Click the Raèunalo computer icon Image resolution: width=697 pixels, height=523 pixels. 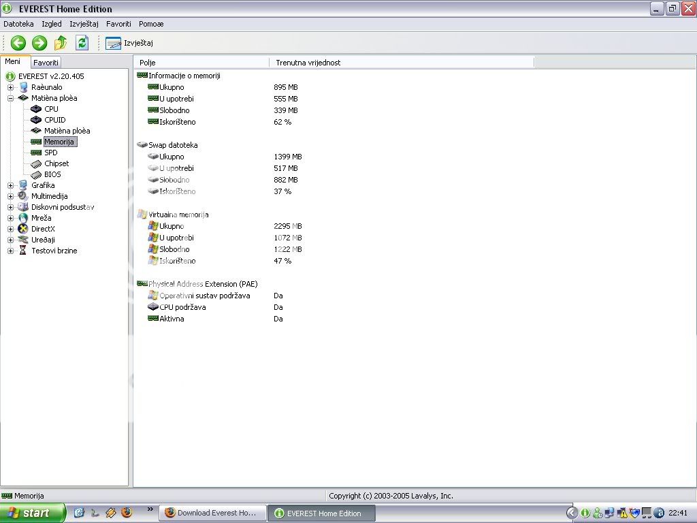pos(23,87)
